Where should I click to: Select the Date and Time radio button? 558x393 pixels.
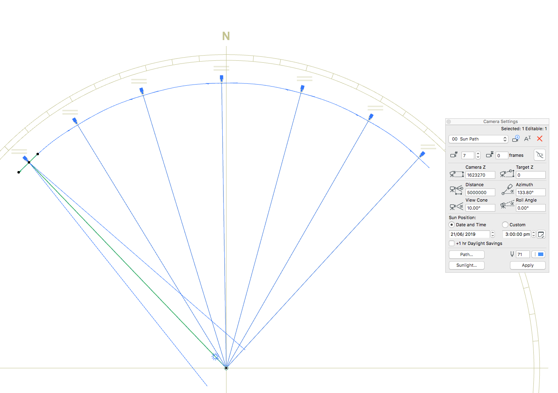pyautogui.click(x=452, y=225)
